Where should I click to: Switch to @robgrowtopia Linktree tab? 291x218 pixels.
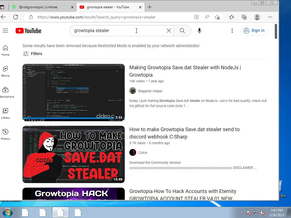pyautogui.click(x=38, y=7)
